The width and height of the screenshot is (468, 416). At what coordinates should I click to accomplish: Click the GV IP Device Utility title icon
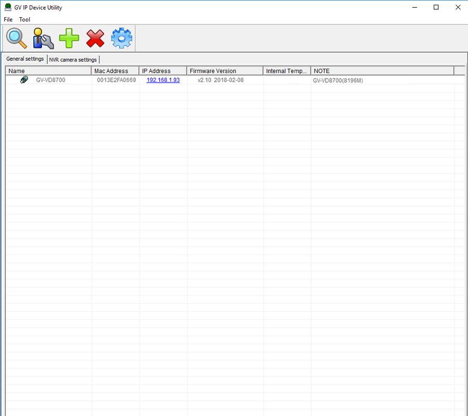(x=8, y=7)
